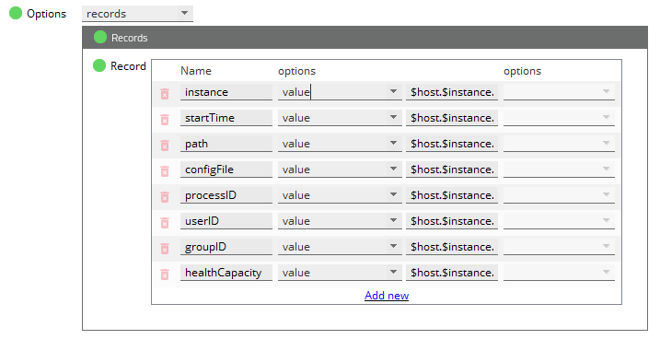Edit $host.$instance value in healthCapacity row

(x=452, y=273)
